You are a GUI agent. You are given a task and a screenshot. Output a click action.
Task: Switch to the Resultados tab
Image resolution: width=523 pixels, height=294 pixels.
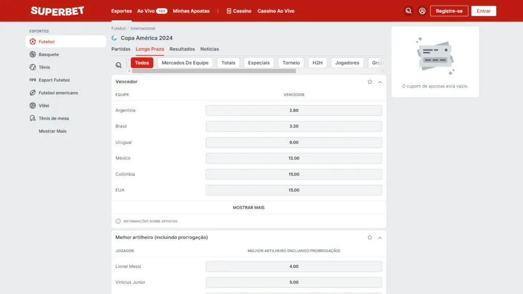click(182, 49)
